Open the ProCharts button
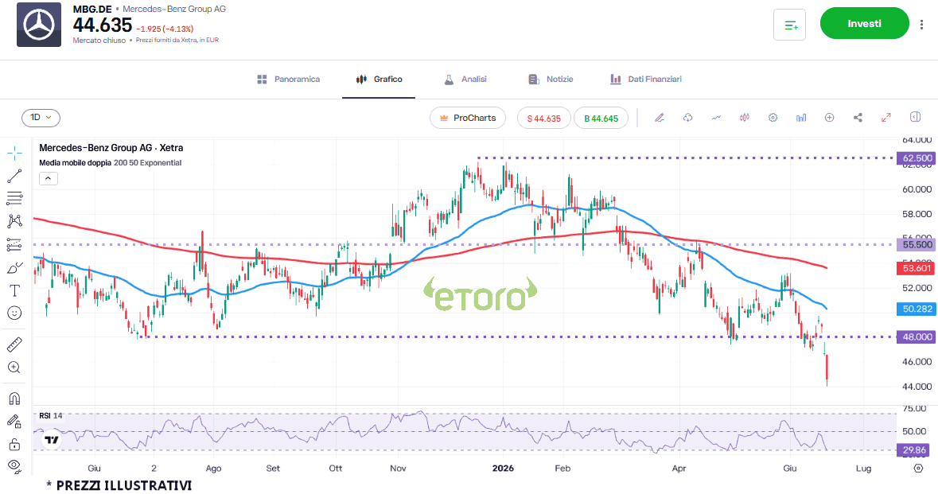This screenshot has width=938, height=494. coord(468,118)
